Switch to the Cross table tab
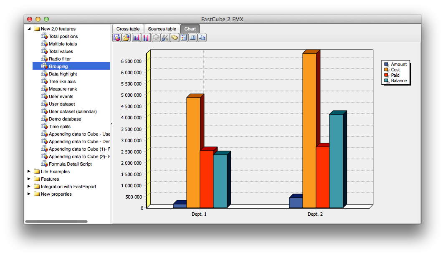The image size is (445, 257). coord(128,29)
